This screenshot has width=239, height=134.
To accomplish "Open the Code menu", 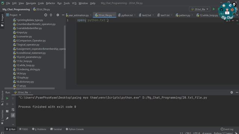I will click(x=41, y=3).
